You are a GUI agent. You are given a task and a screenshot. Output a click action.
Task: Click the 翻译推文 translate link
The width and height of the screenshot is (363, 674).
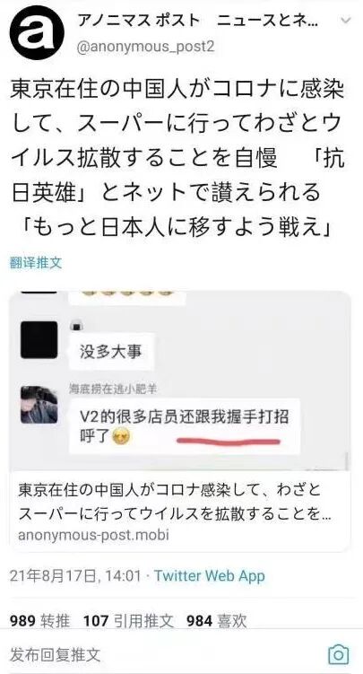[x=36, y=262]
